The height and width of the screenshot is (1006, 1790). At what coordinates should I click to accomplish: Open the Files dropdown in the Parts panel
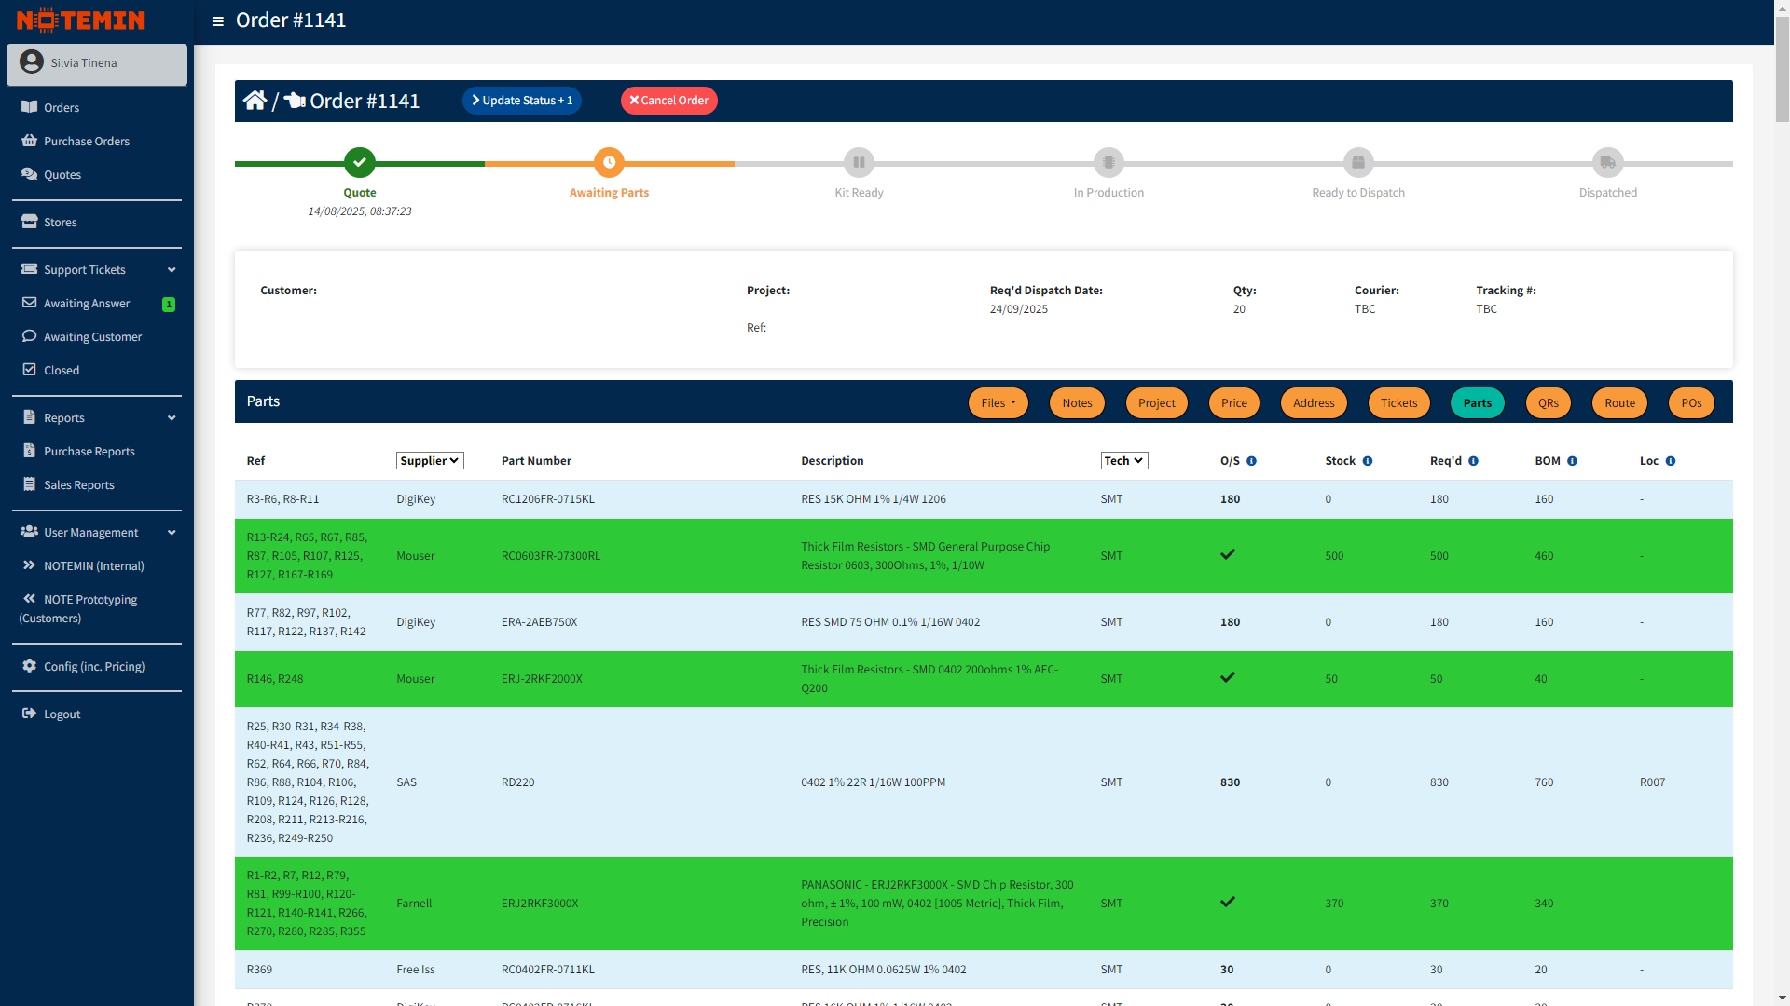pyautogui.click(x=998, y=402)
